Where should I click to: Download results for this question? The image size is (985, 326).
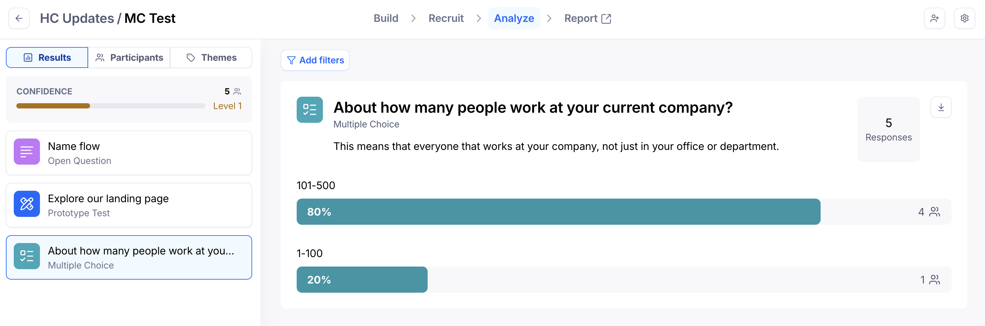click(941, 107)
